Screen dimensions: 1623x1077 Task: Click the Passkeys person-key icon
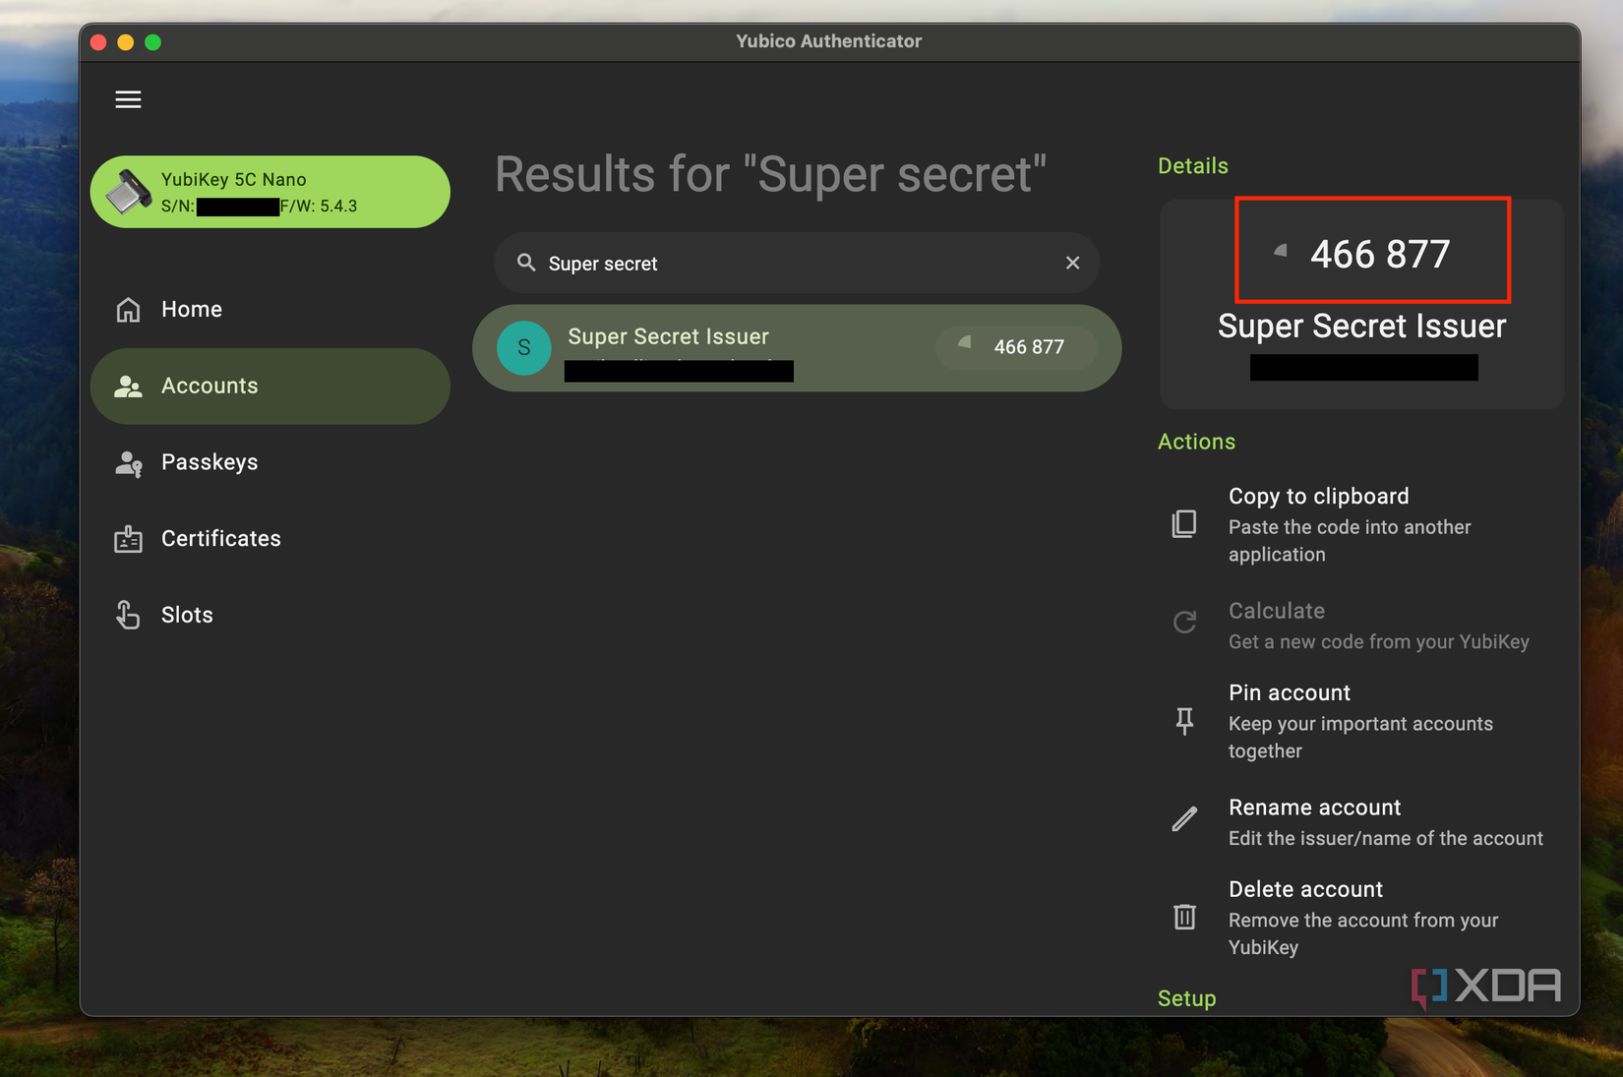[128, 463]
